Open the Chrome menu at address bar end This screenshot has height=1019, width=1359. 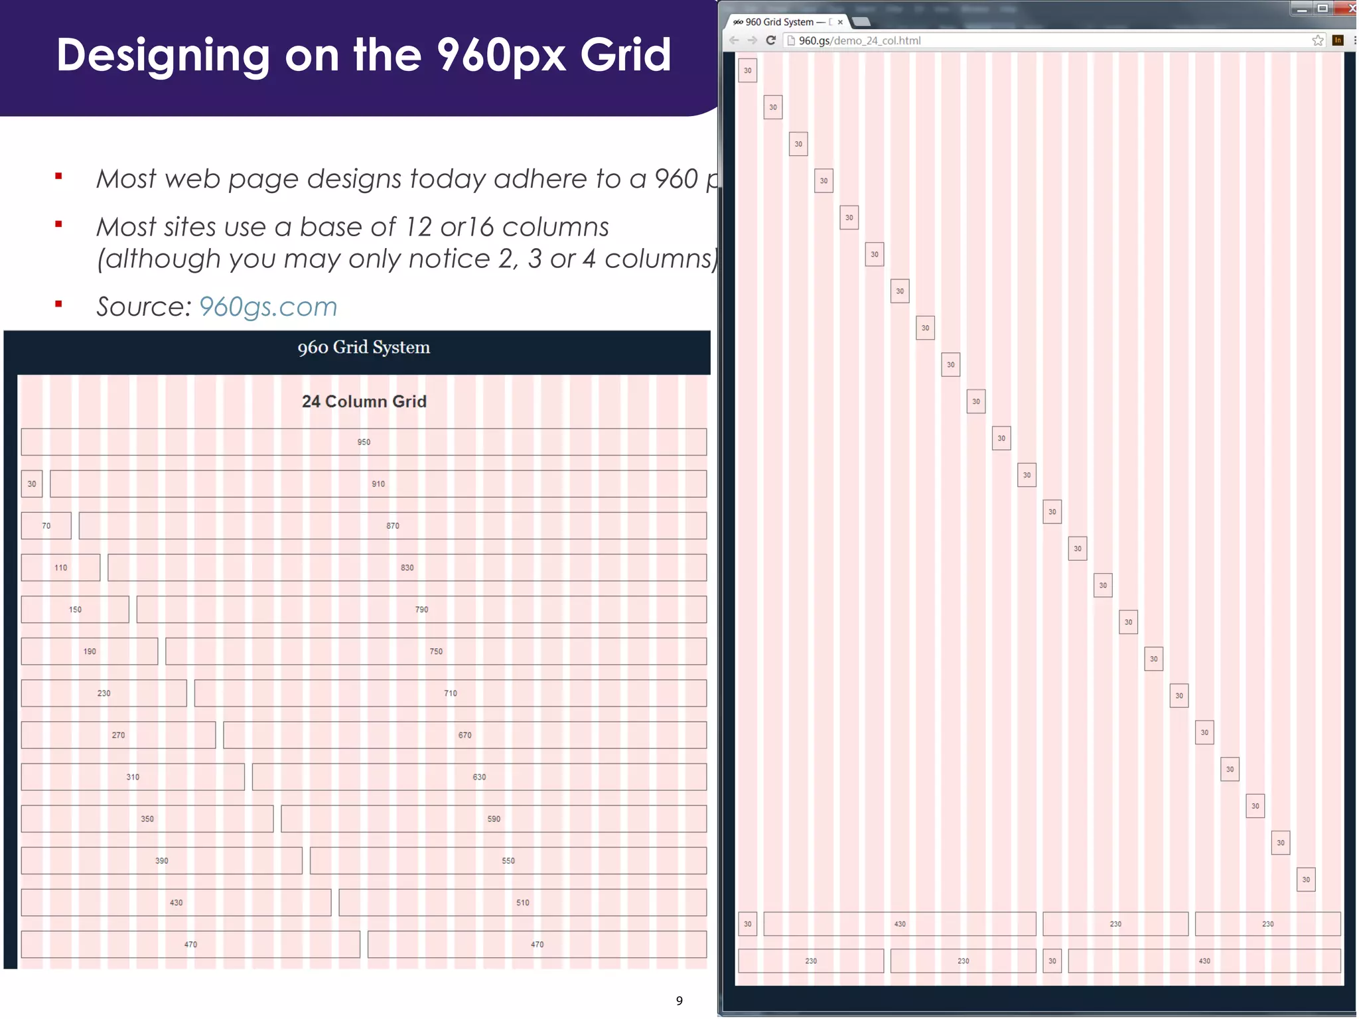point(1354,40)
